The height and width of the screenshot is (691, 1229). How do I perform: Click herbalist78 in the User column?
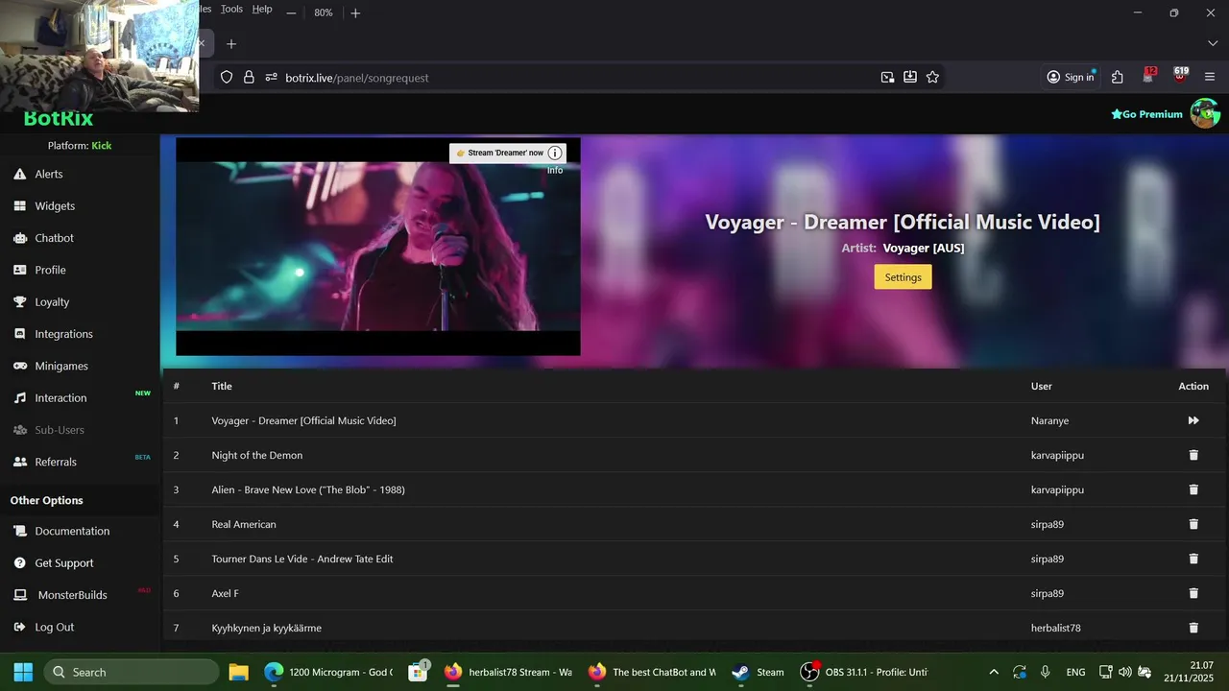(1055, 628)
